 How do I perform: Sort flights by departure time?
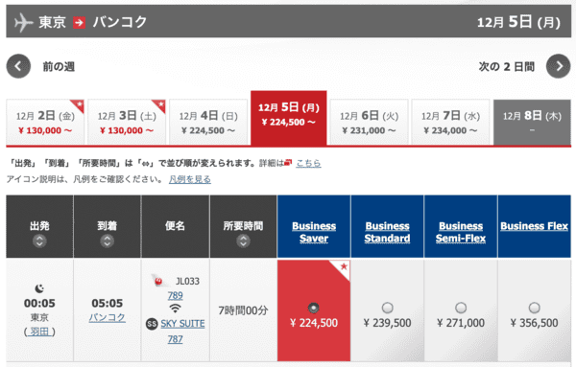point(39,241)
